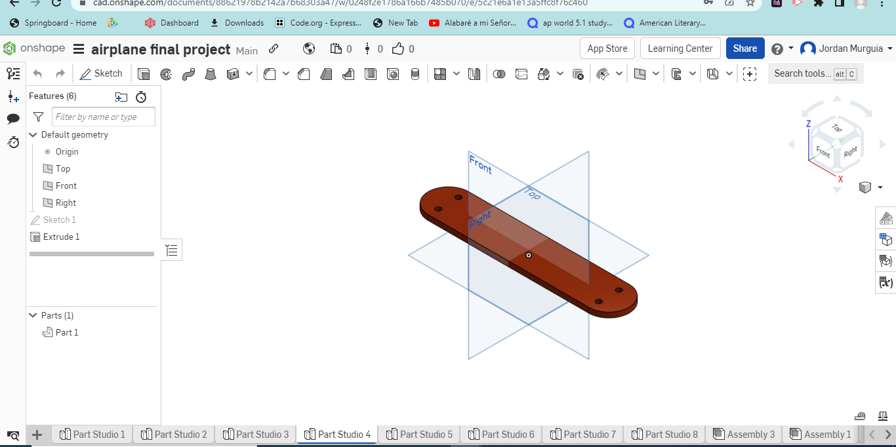896x447 pixels.
Task: Select the Revolve tool
Action: 165,73
